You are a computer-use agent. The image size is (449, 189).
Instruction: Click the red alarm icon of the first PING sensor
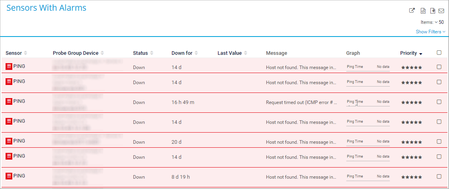pyautogui.click(x=9, y=67)
